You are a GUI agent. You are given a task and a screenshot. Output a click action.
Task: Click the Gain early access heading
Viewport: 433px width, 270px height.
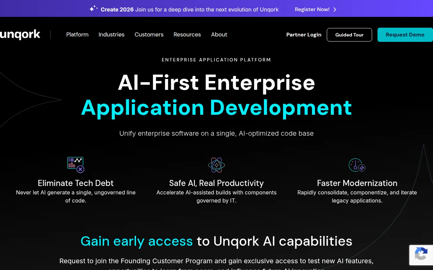216,241
